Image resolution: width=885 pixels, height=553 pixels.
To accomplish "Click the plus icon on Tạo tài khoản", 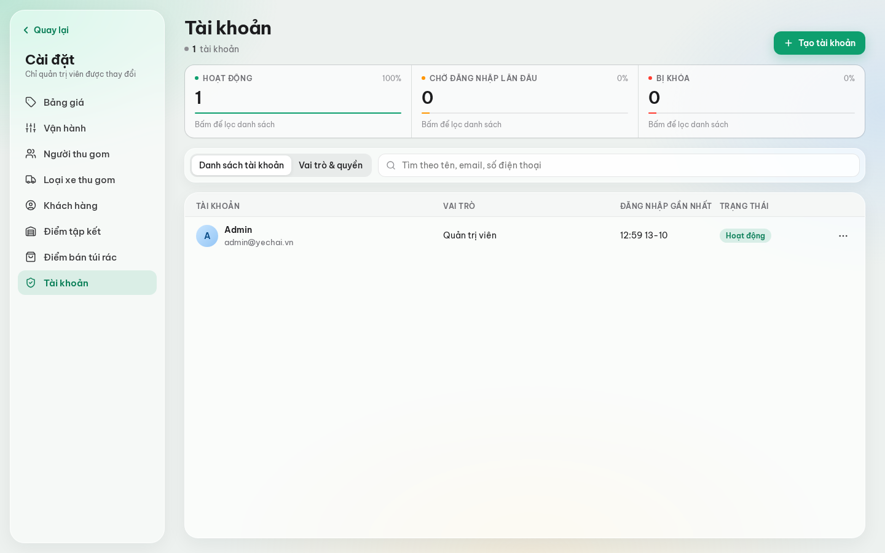I will pyautogui.click(x=789, y=43).
